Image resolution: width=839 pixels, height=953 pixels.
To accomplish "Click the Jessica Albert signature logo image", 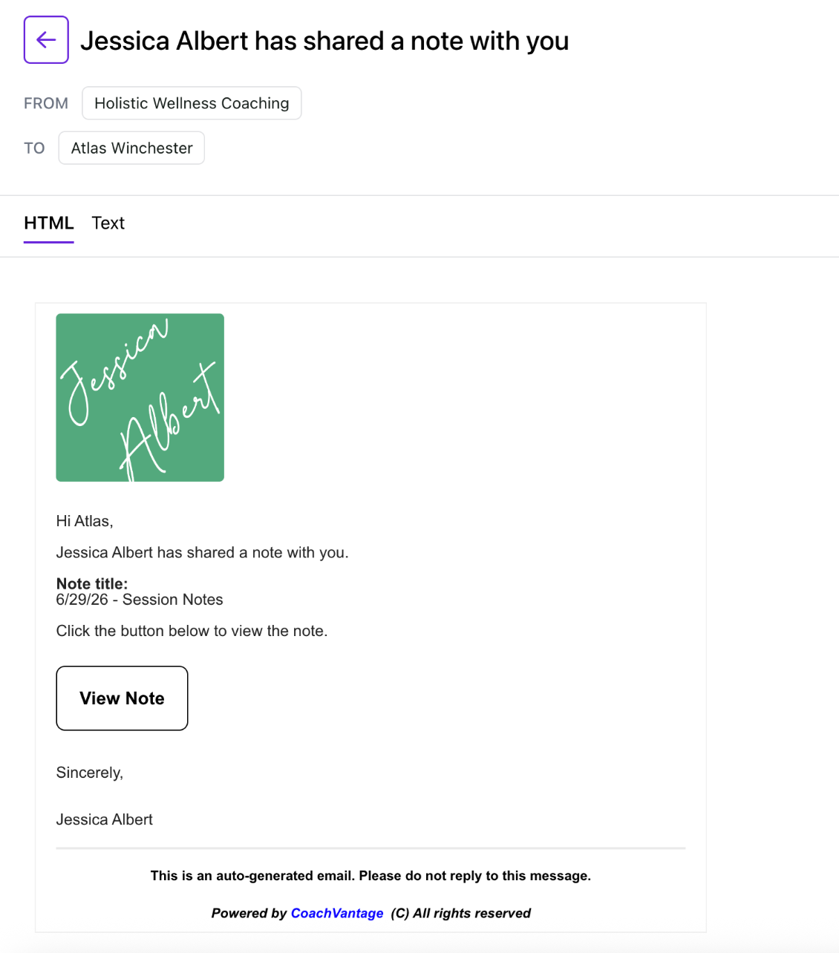I will coord(140,398).
